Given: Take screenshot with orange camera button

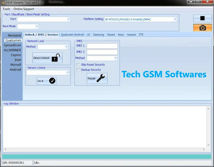Looking at the screenshot, I should (203, 28).
